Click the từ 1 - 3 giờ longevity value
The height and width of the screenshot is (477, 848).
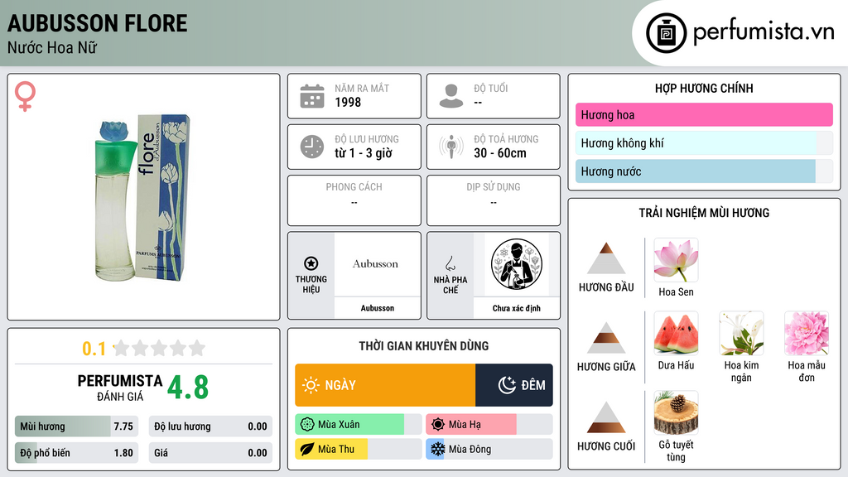pyautogui.click(x=364, y=153)
